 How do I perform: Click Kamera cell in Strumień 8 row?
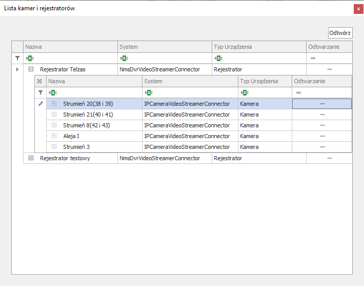click(265, 125)
